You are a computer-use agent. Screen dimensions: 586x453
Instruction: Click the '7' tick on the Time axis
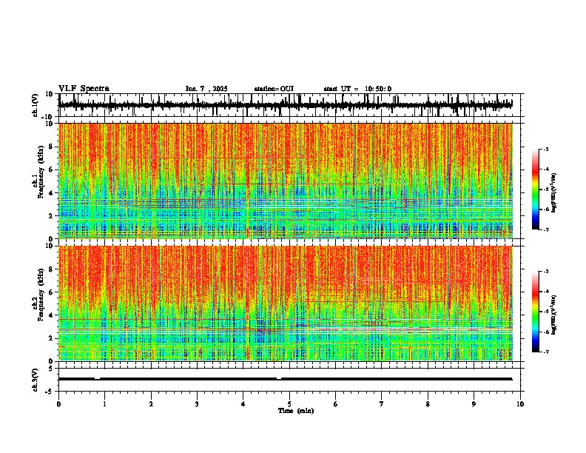point(382,404)
